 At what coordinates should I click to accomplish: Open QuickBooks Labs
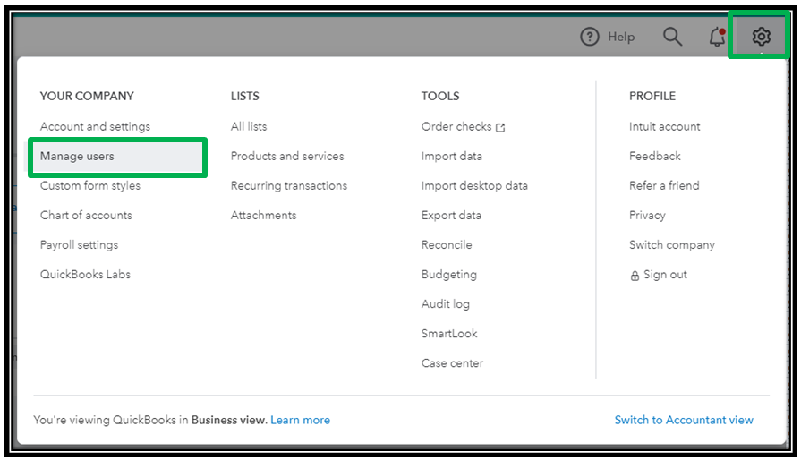pyautogui.click(x=85, y=275)
